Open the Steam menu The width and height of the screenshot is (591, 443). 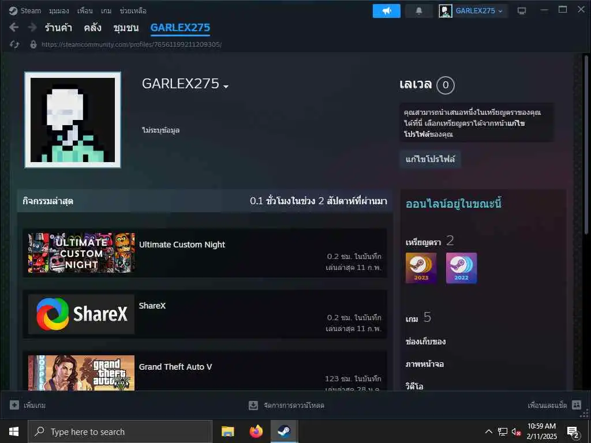(31, 11)
